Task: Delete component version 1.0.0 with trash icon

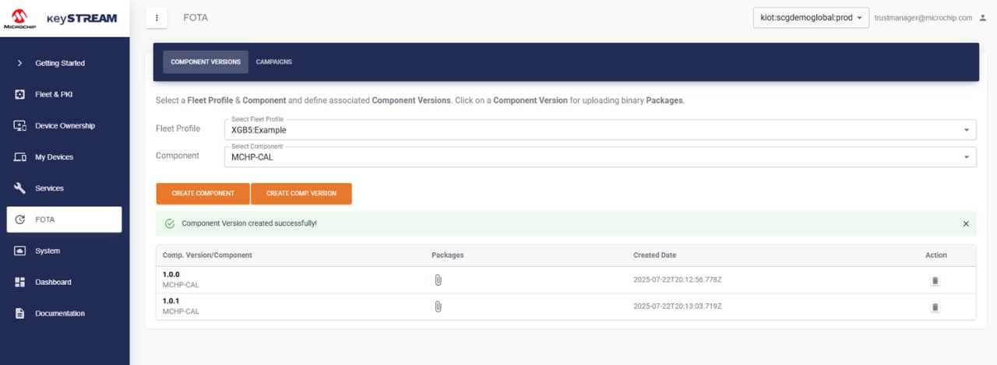Action: tap(935, 281)
